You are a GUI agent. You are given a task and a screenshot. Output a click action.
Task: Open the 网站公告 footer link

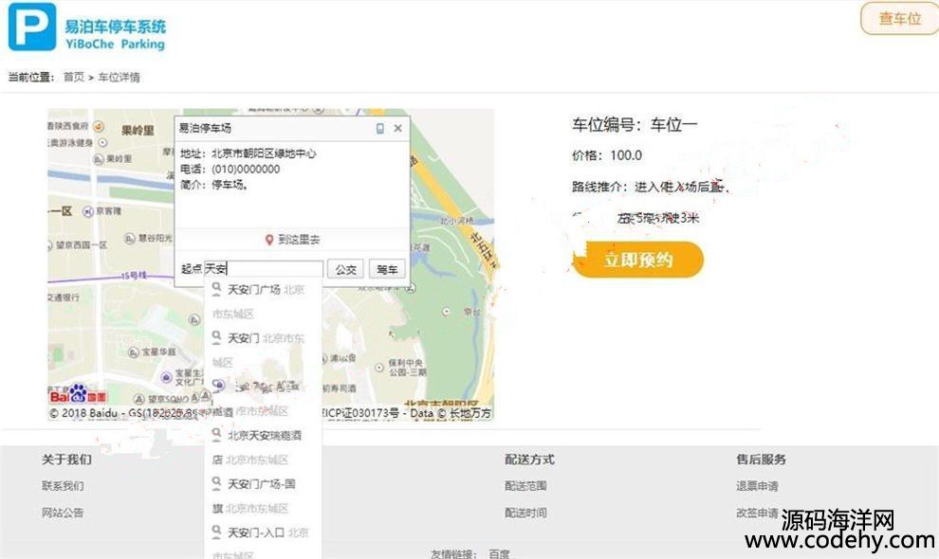[63, 513]
